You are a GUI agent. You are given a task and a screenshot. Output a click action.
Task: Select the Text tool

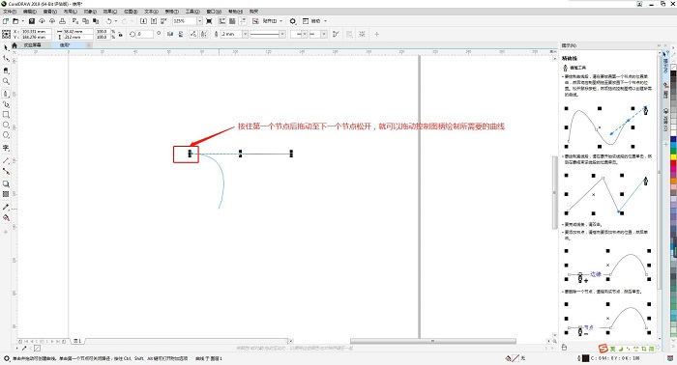click(x=6, y=148)
